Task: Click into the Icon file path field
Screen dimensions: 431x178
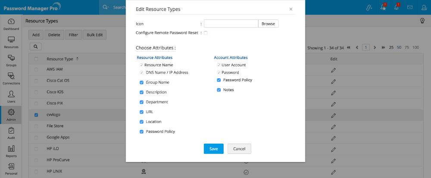Action: point(231,24)
